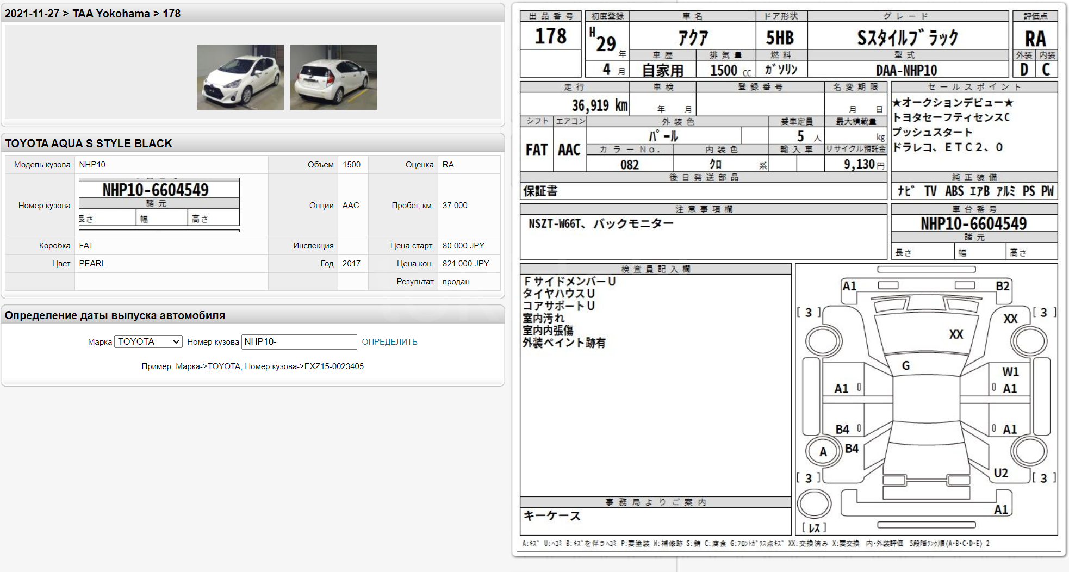This screenshot has height=572, width=1069.
Task: Click the B2 mark on the damage diagram
Action: (x=1003, y=287)
